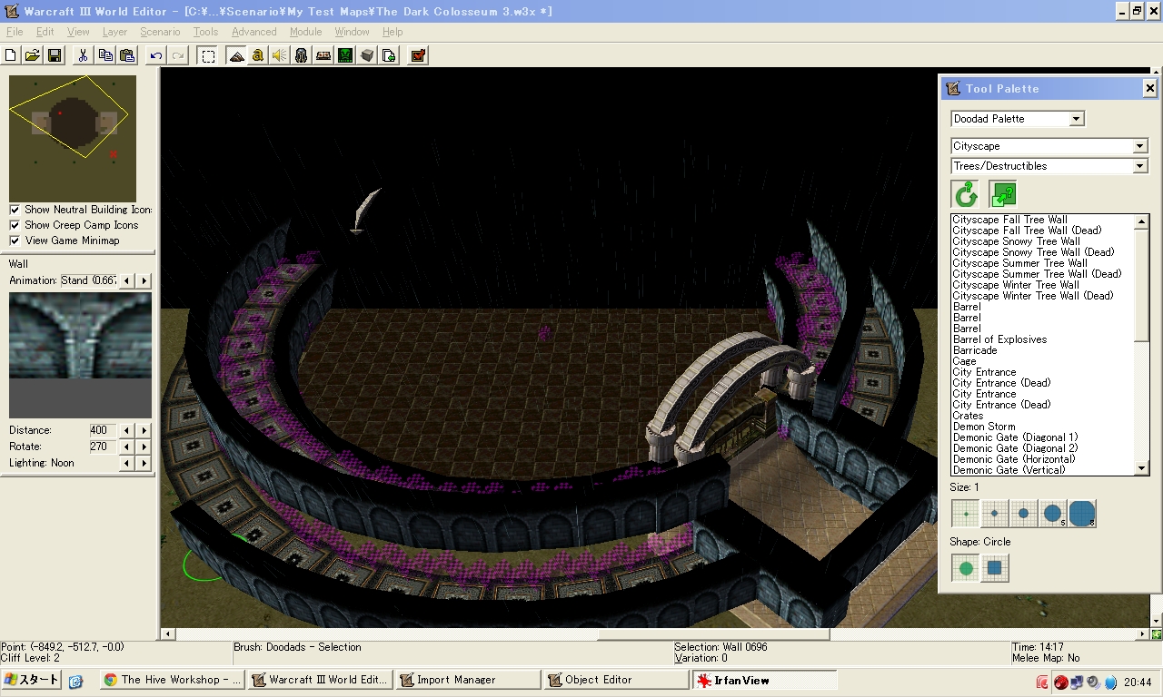Screen dimensions: 1163x697
Task: Open the File menu
Action: tap(15, 32)
